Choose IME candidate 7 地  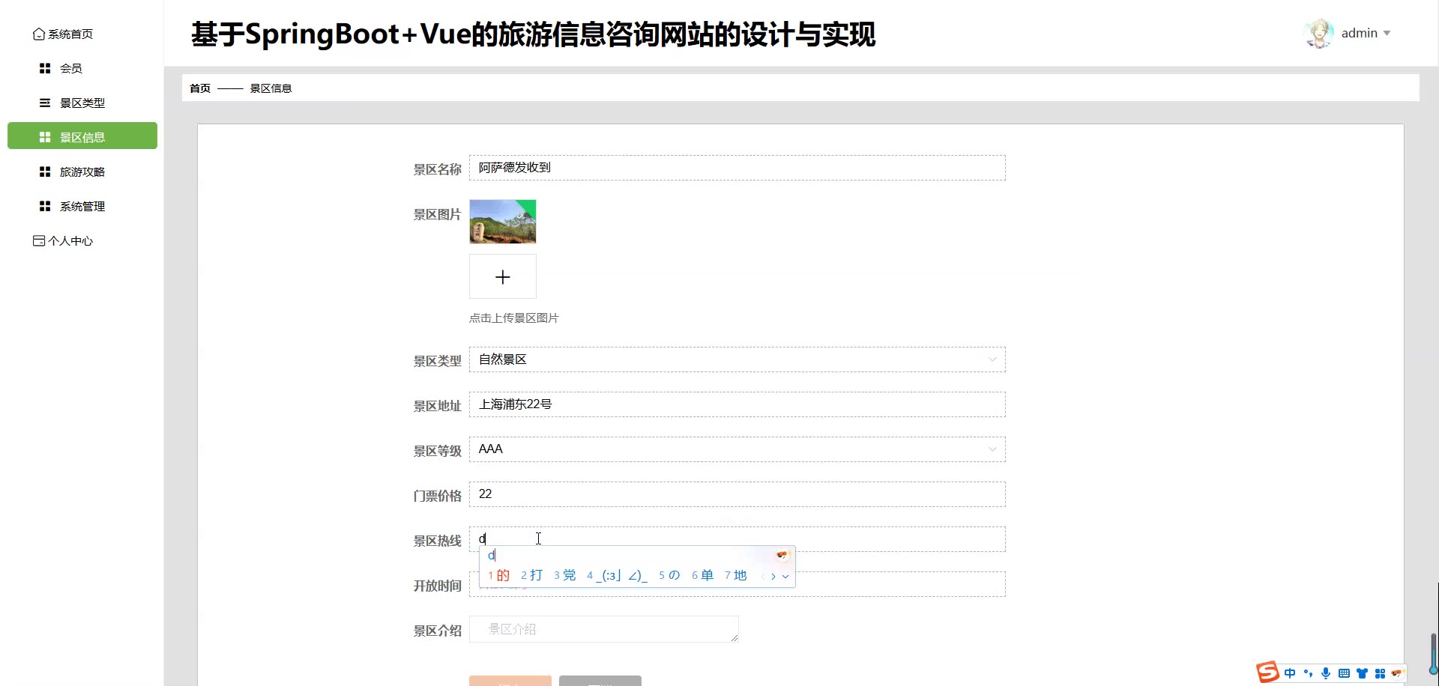[x=735, y=575]
